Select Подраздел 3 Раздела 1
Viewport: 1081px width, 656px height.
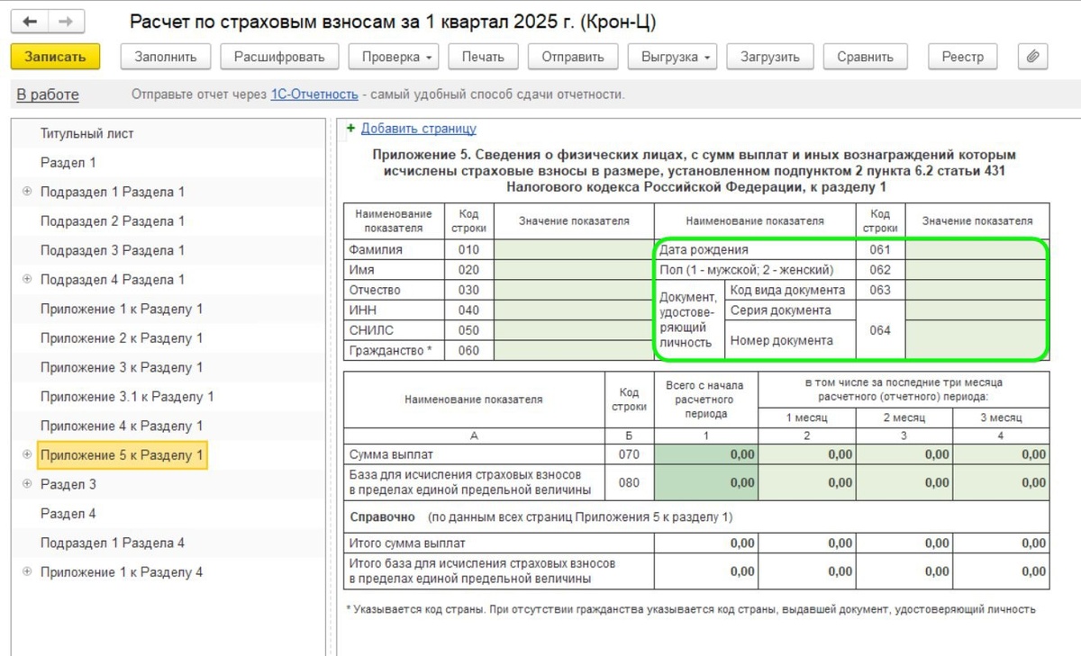[113, 250]
